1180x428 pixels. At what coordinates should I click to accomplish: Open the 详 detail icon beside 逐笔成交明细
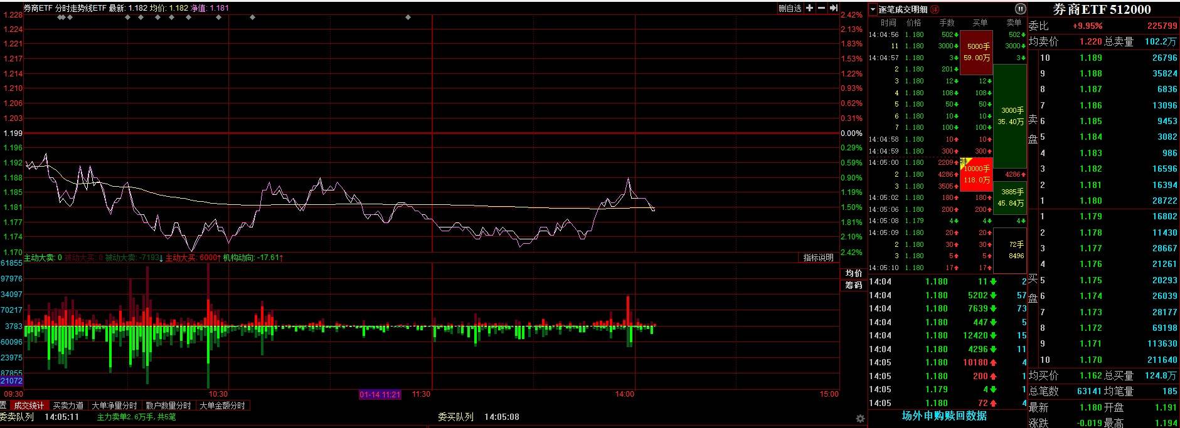coord(935,9)
